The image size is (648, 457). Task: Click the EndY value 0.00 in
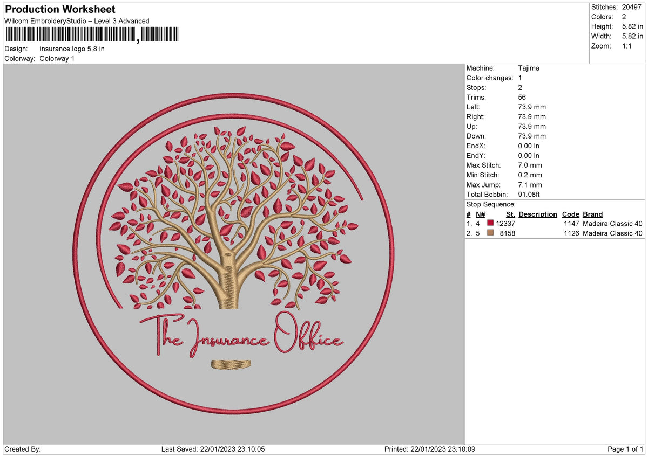click(x=529, y=155)
